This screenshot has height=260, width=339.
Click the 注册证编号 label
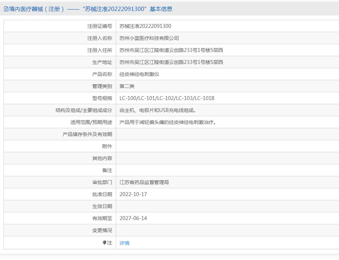(100, 26)
